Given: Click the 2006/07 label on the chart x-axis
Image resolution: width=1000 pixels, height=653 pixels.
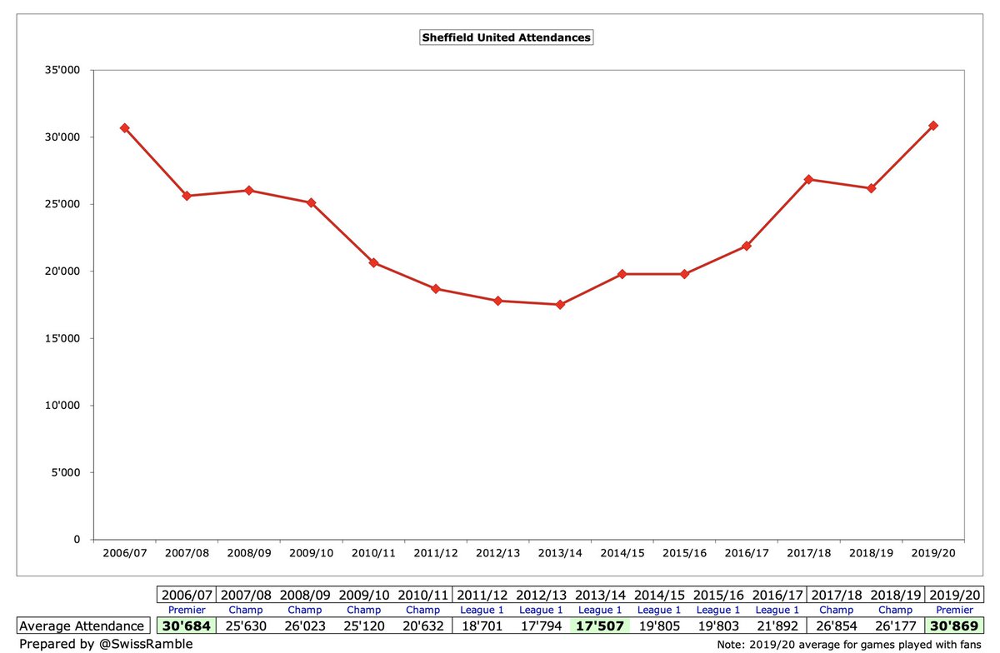Looking at the screenshot, I should tap(124, 552).
